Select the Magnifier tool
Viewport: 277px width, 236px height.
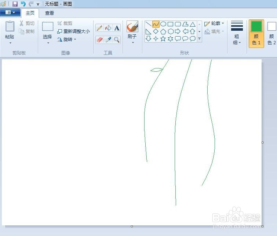(117, 40)
